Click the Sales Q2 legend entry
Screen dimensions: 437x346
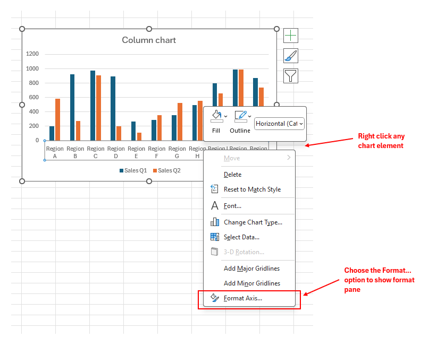(x=167, y=170)
